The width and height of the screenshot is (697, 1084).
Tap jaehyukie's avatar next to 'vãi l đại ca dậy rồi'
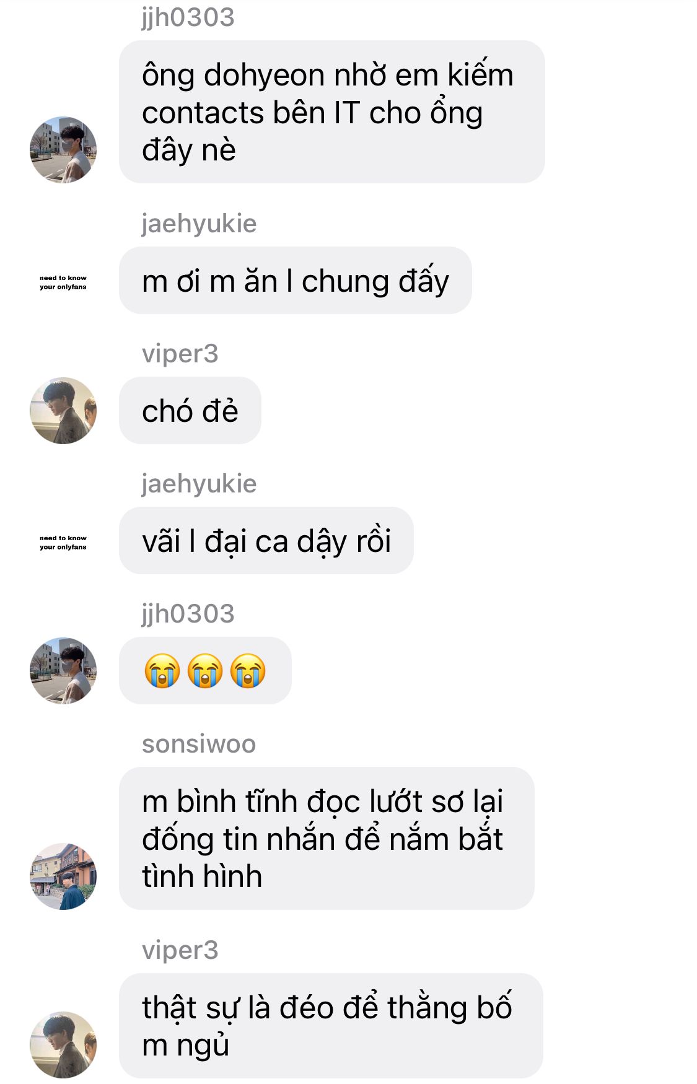[63, 543]
